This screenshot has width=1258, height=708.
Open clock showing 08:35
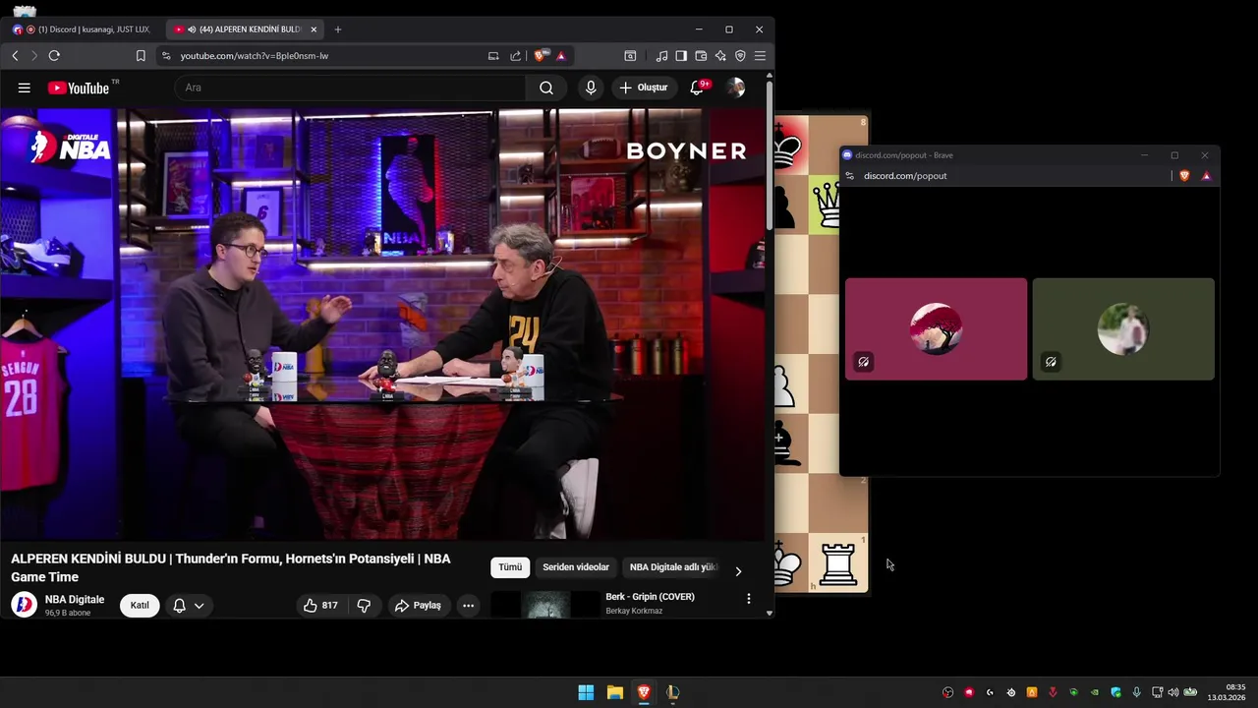1227,692
